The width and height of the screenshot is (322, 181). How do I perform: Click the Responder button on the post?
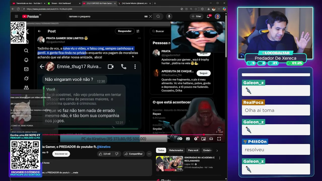(x=125, y=31)
